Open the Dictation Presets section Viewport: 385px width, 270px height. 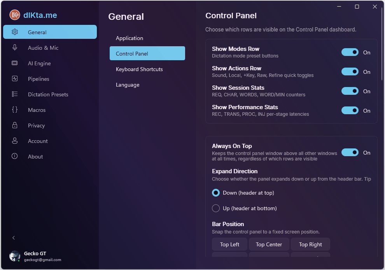tap(50, 94)
